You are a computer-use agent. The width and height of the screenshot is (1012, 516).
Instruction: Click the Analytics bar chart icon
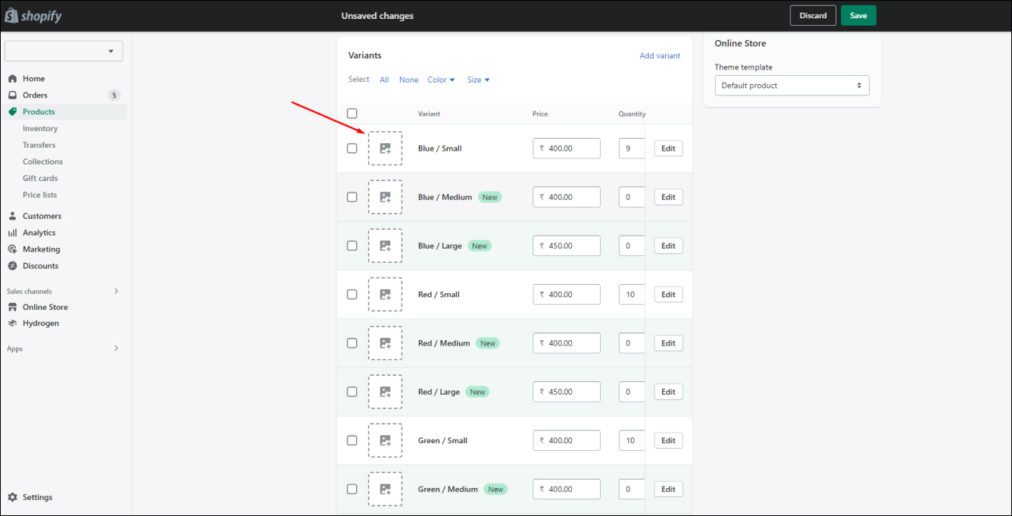click(12, 233)
